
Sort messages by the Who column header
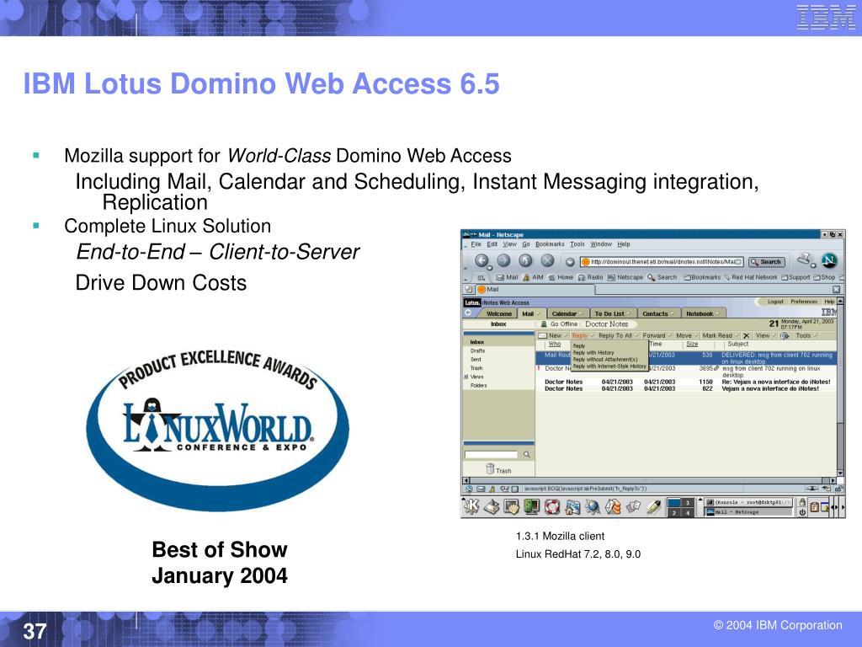click(555, 344)
